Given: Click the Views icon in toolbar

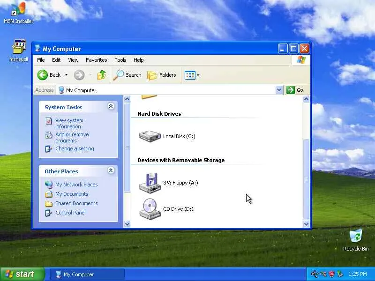Looking at the screenshot, I should [190, 75].
